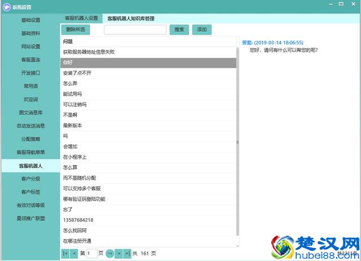Click the page number input box
This screenshot has height=261, width=361.
[91, 254]
